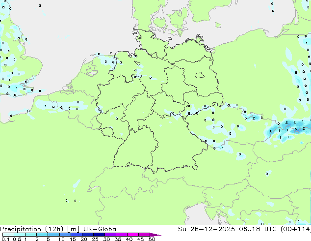Click the legend scale label '0.1'

[5, 239]
